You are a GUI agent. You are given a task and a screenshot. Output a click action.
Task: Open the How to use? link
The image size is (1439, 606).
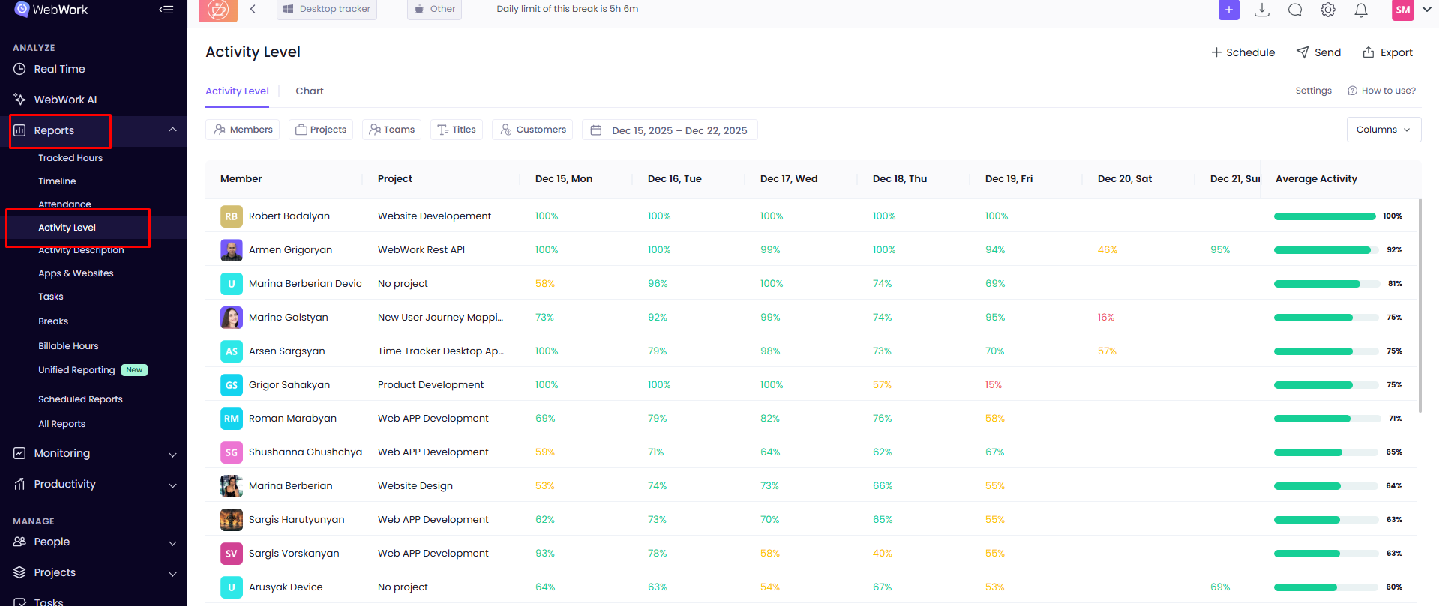tap(1381, 91)
